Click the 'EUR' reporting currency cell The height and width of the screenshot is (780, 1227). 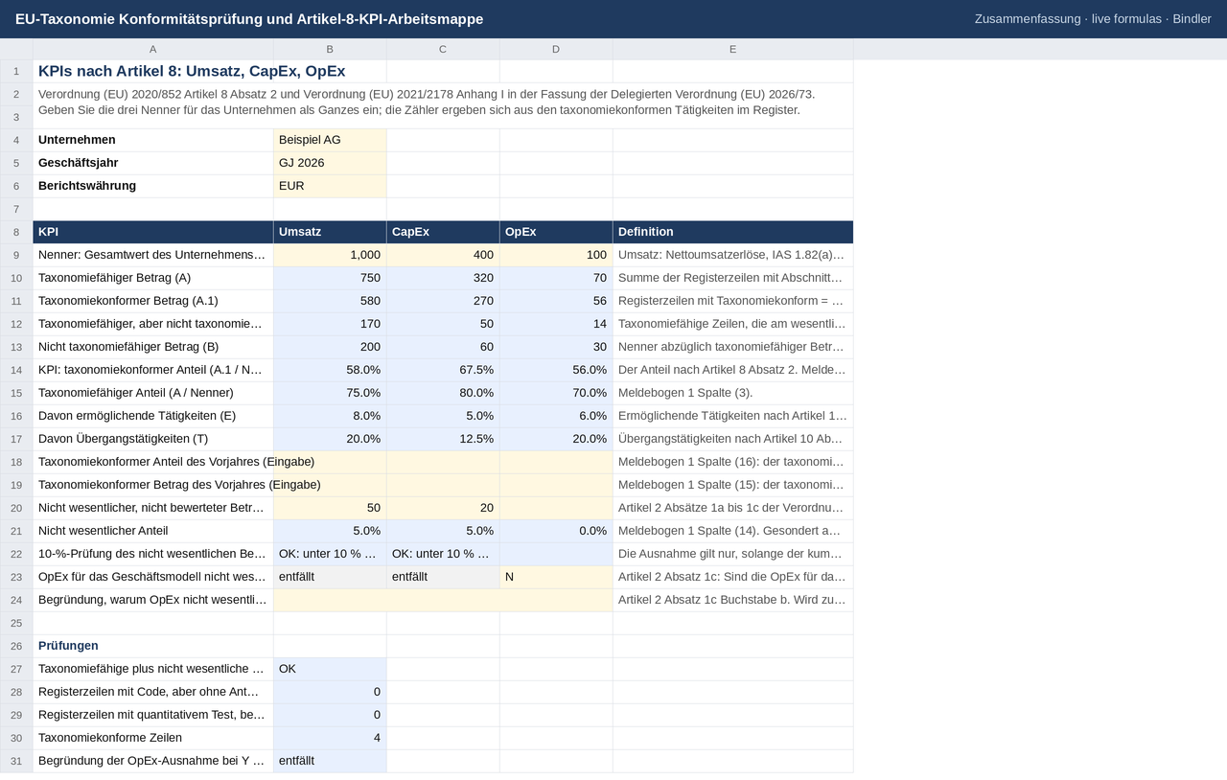pyautogui.click(x=330, y=186)
